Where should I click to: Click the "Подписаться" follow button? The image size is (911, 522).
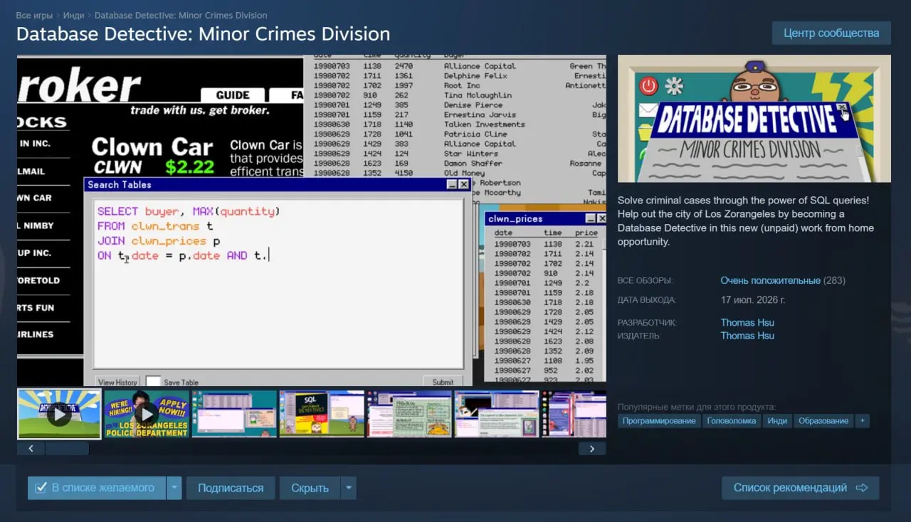click(x=231, y=488)
